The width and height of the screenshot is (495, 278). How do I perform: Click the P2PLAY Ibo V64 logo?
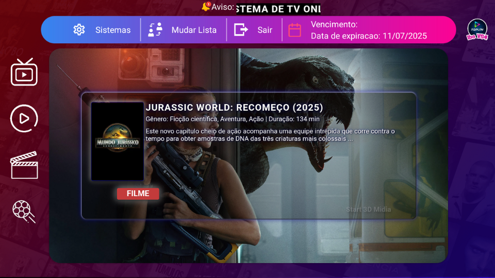click(477, 29)
